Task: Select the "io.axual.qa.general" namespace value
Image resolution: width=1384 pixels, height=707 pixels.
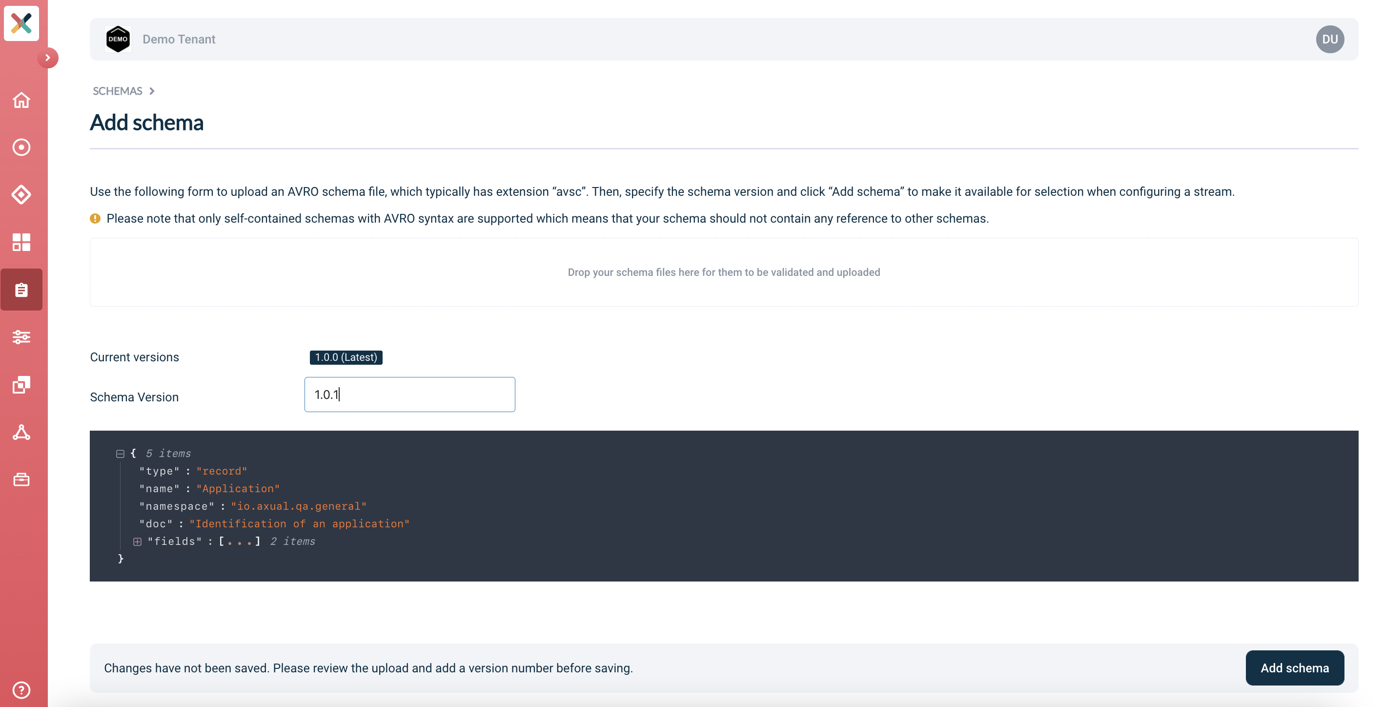Action: coord(299,506)
